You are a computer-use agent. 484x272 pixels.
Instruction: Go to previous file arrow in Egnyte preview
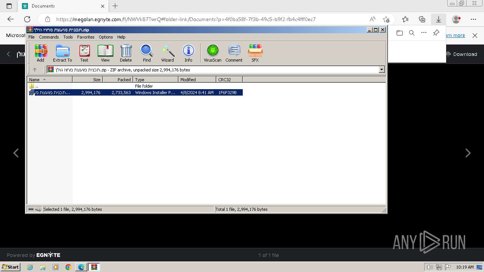click(x=16, y=153)
